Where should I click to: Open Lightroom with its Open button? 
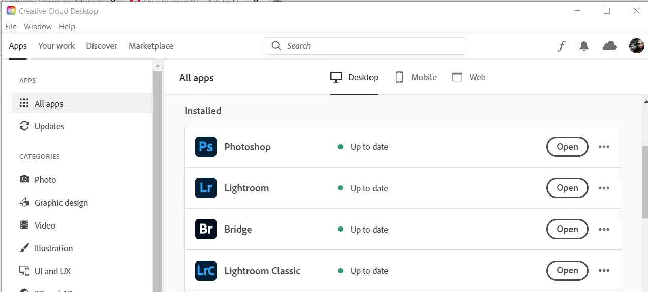click(x=567, y=188)
